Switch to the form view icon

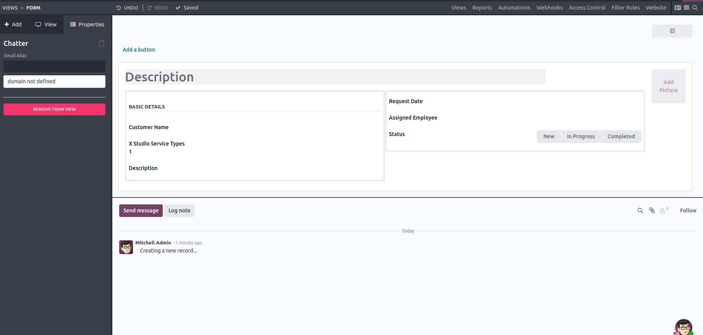(678, 8)
